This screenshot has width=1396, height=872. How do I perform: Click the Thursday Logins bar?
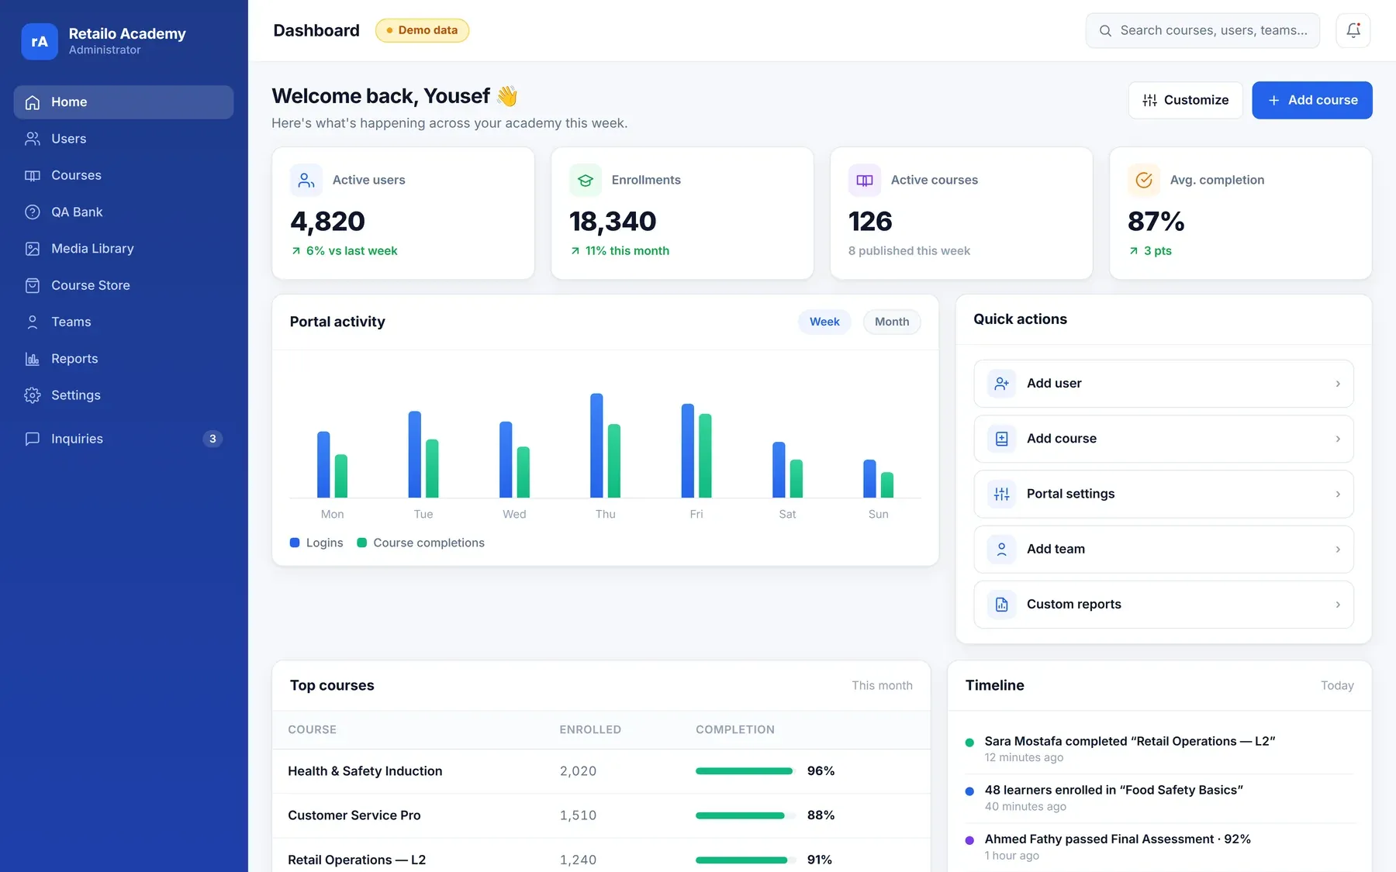click(x=596, y=446)
